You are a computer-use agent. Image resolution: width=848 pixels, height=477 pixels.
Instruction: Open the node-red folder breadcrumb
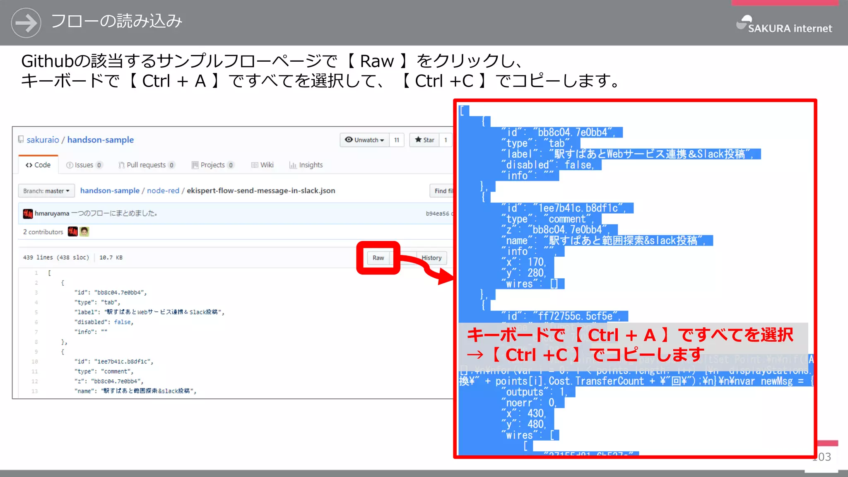[x=163, y=190]
